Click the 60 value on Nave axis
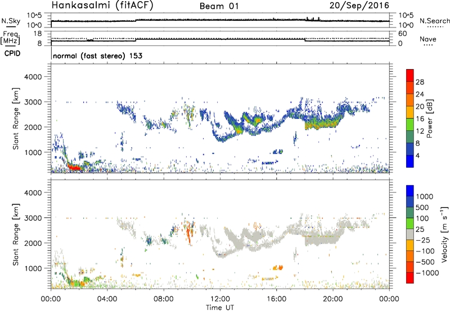The width and height of the screenshot is (450, 311). coord(403,34)
